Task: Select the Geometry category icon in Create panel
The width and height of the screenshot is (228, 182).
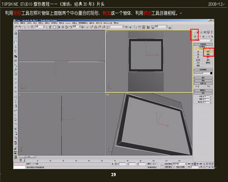Action: 195,37
